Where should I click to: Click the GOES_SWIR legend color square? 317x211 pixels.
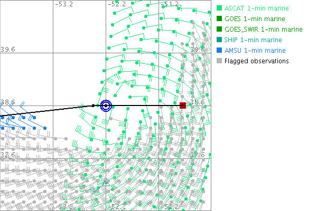[219, 30]
